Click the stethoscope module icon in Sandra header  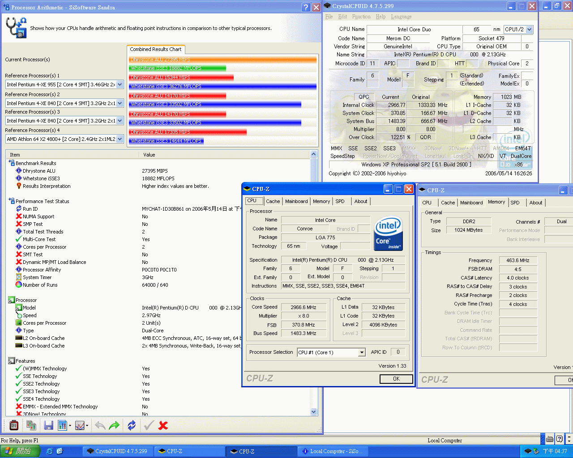16,27
